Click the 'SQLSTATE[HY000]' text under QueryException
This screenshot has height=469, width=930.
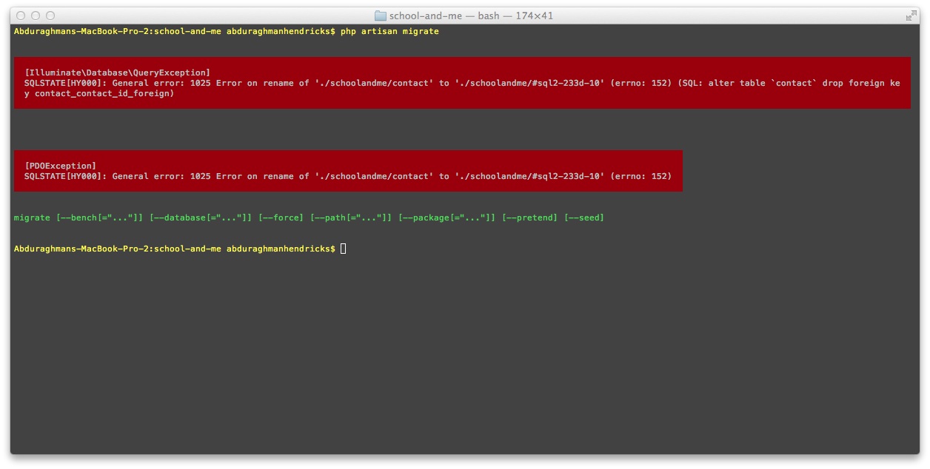[63, 83]
